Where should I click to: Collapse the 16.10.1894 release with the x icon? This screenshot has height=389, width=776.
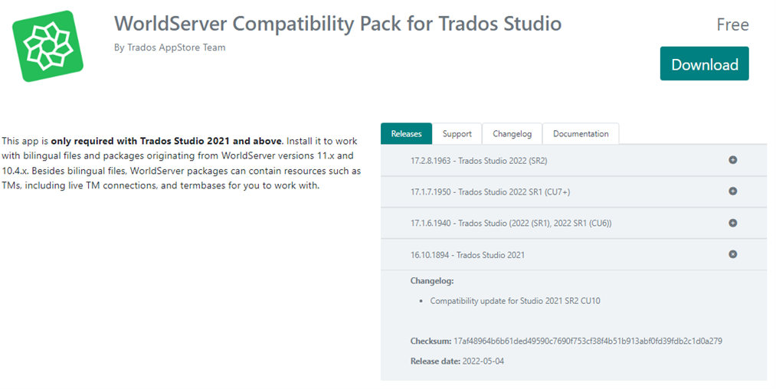[x=733, y=254]
